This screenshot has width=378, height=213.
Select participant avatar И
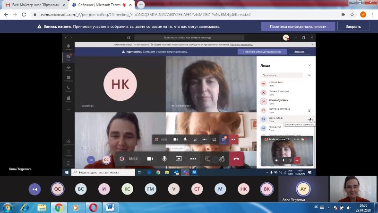click(104, 189)
